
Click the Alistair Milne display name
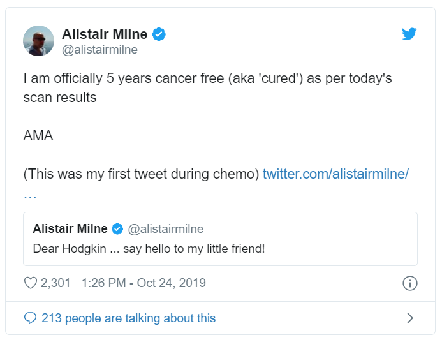click(105, 34)
